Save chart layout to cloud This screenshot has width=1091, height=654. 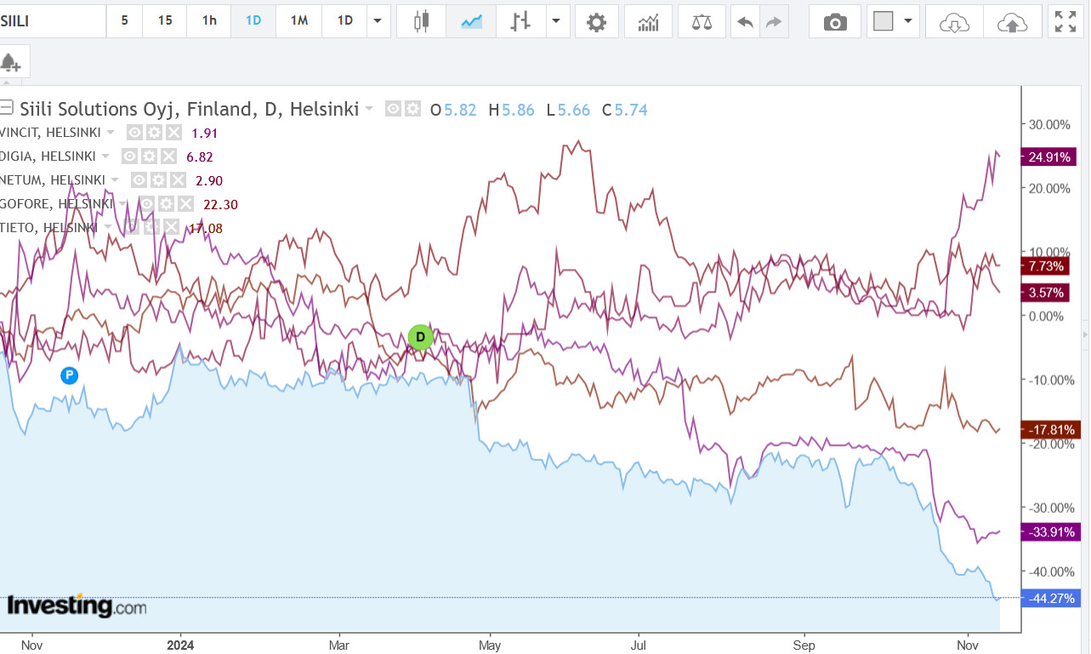point(1011,21)
